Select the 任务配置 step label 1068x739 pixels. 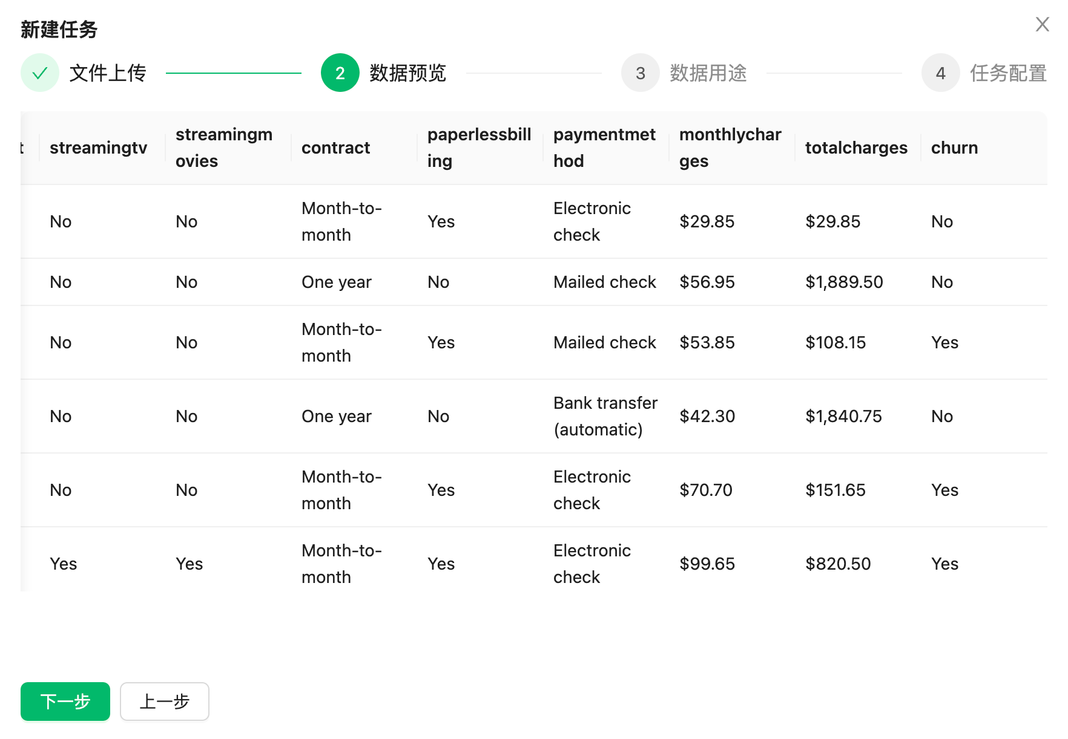coord(1008,73)
